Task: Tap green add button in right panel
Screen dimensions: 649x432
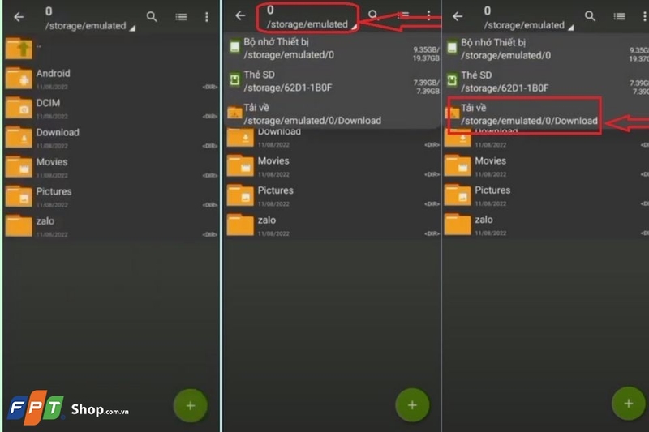Action: [629, 404]
